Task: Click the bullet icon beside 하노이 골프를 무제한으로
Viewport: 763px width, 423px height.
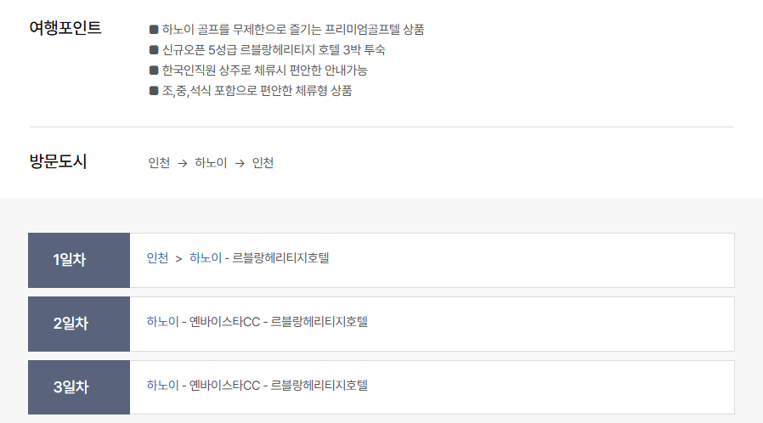Action: click(x=154, y=30)
